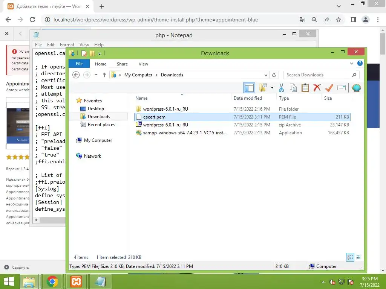Click the teal shell icon in toolbar
The height and width of the screenshot is (289, 386).
357,87
